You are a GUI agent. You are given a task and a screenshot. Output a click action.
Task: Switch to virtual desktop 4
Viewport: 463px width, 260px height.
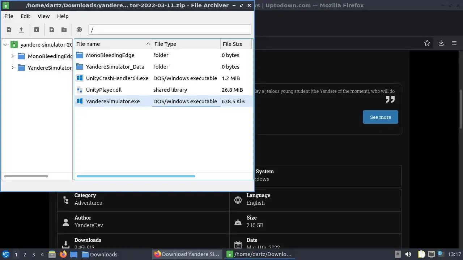tap(42, 255)
